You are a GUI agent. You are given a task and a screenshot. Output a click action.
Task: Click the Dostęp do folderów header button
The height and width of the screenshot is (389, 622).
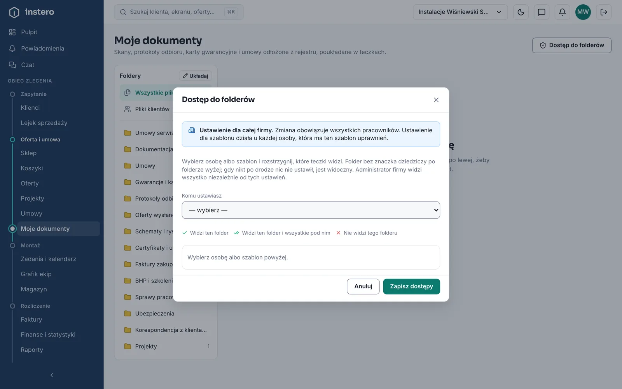point(571,45)
